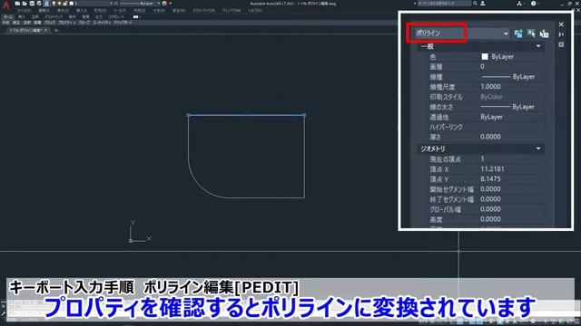Click the right blue grip of the polyline
This screenshot has width=581, height=326.
coord(305,115)
